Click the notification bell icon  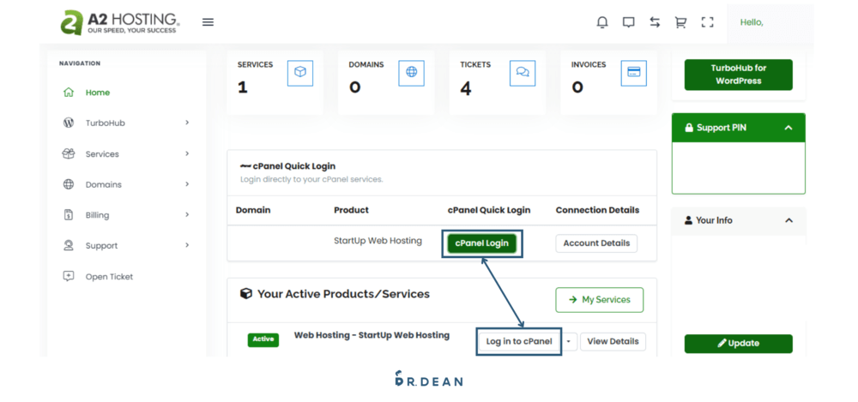602,22
